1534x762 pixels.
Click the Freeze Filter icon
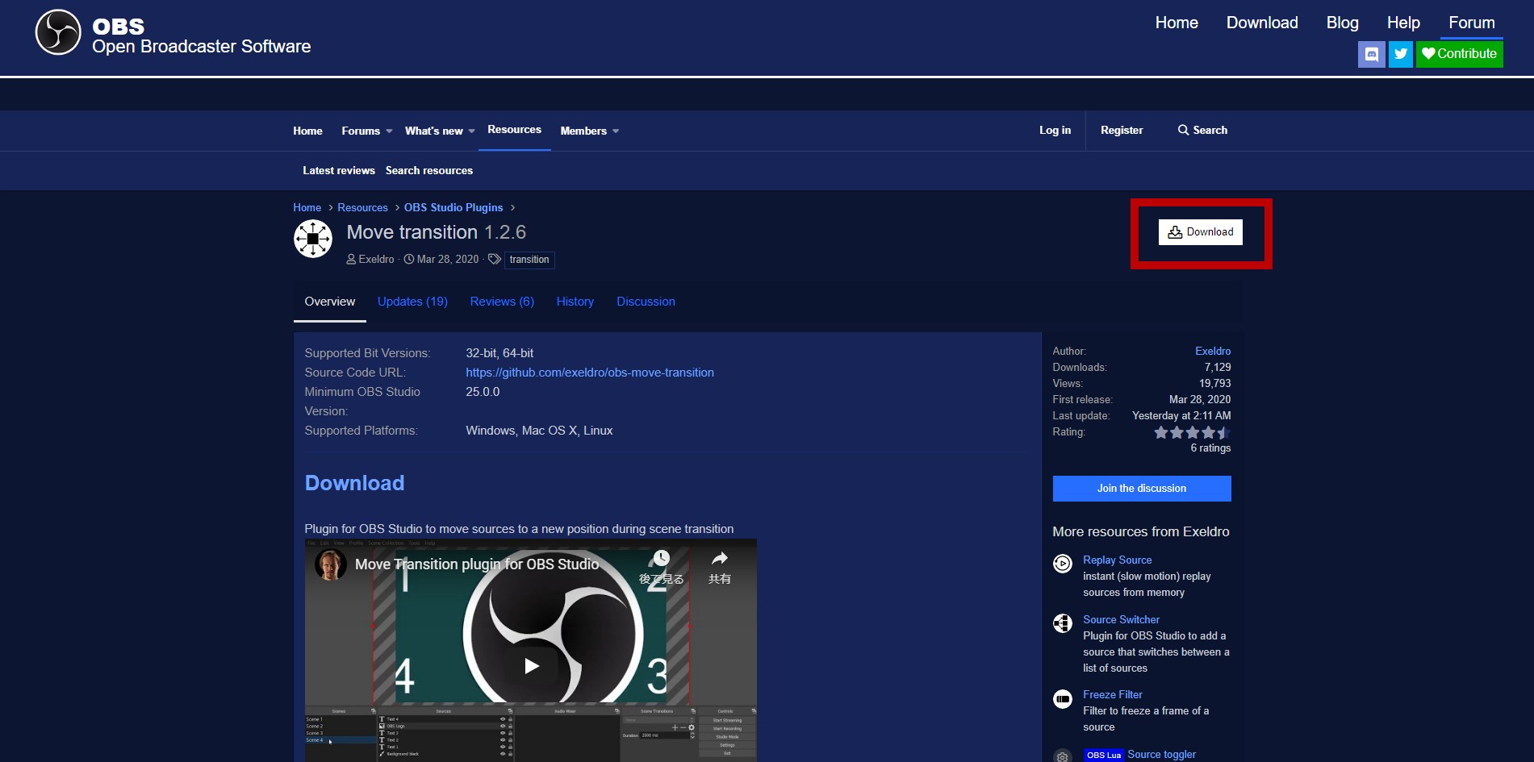tap(1063, 698)
